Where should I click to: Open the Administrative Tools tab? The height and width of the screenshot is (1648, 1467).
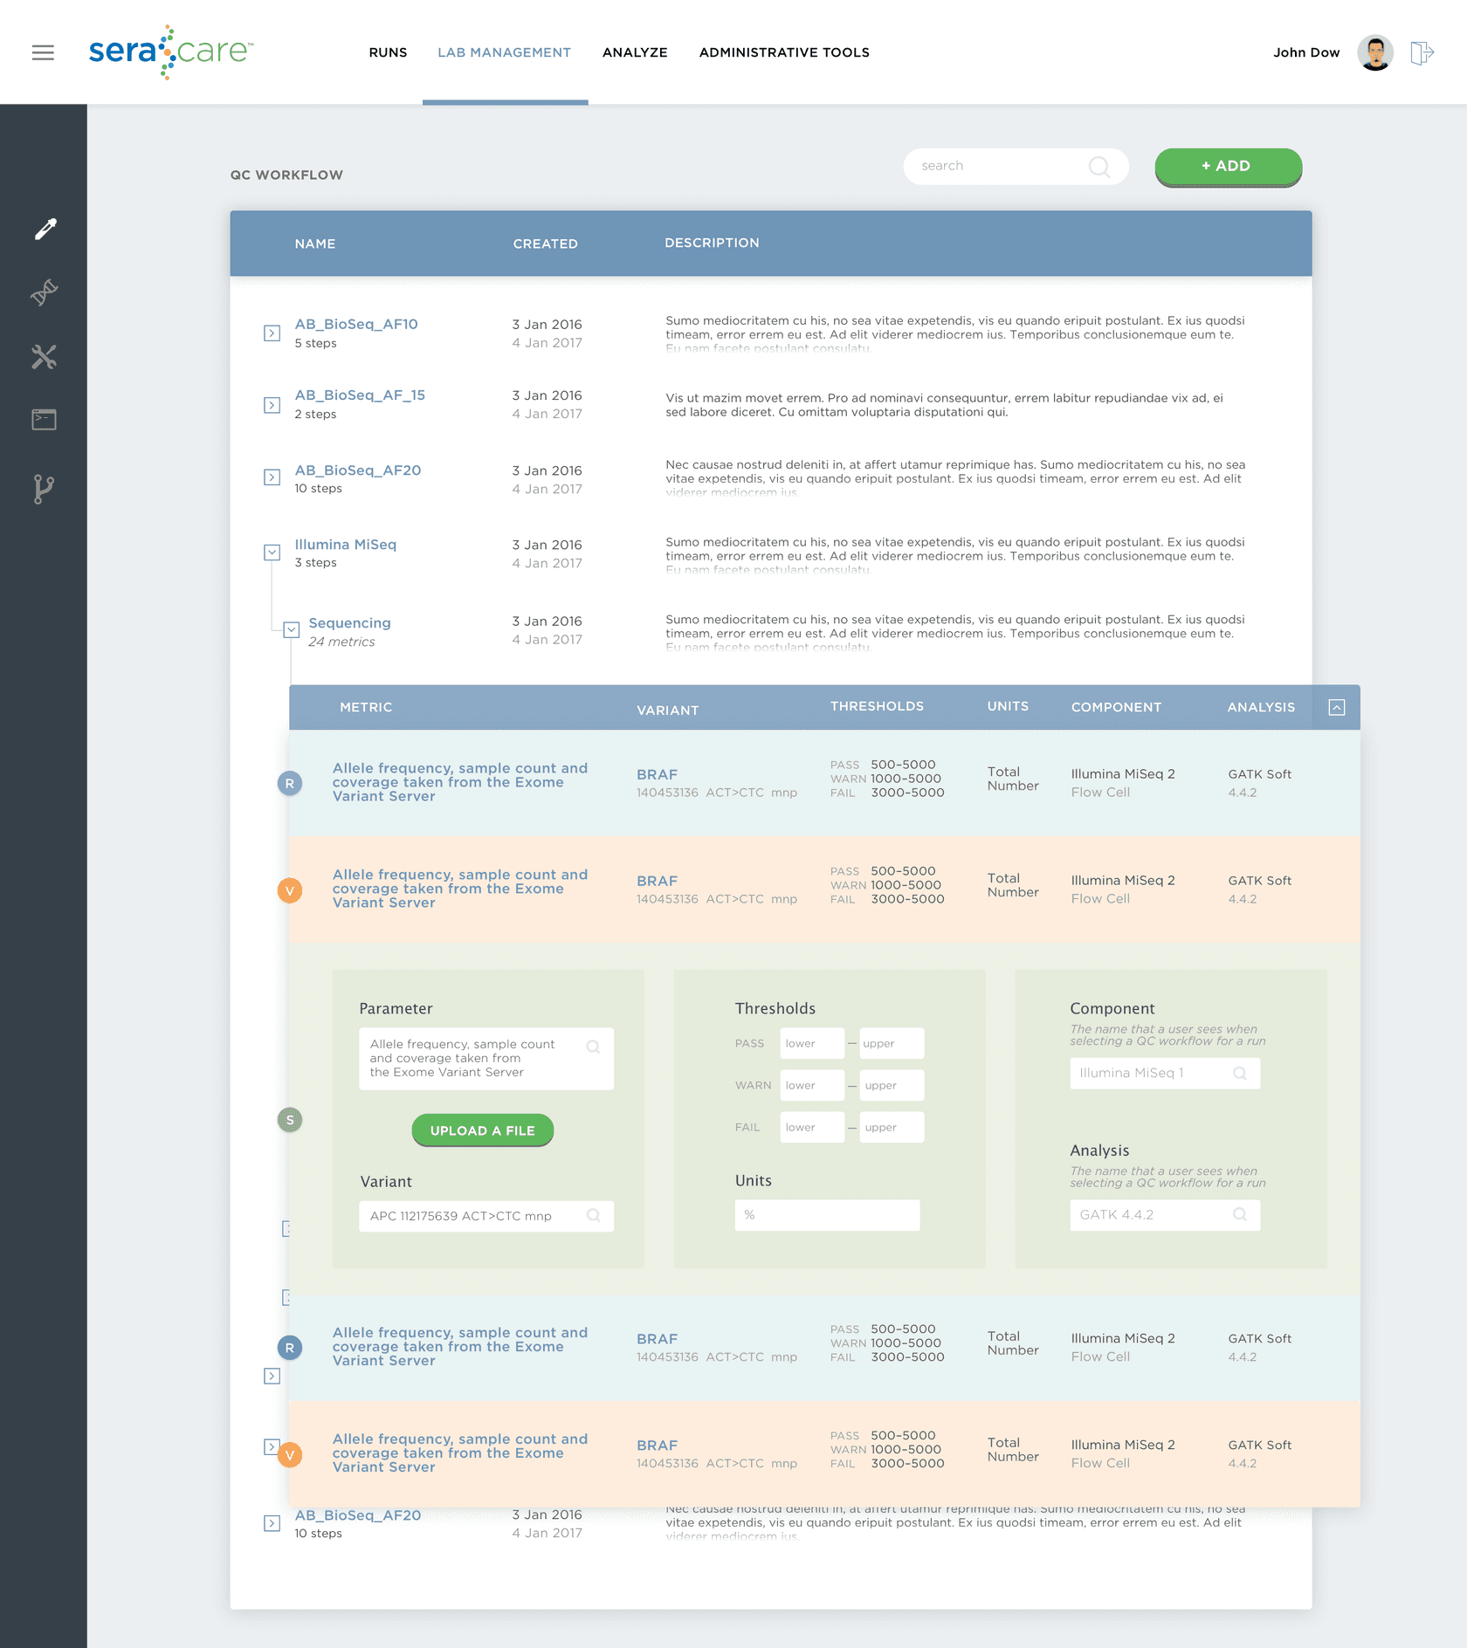point(784,52)
